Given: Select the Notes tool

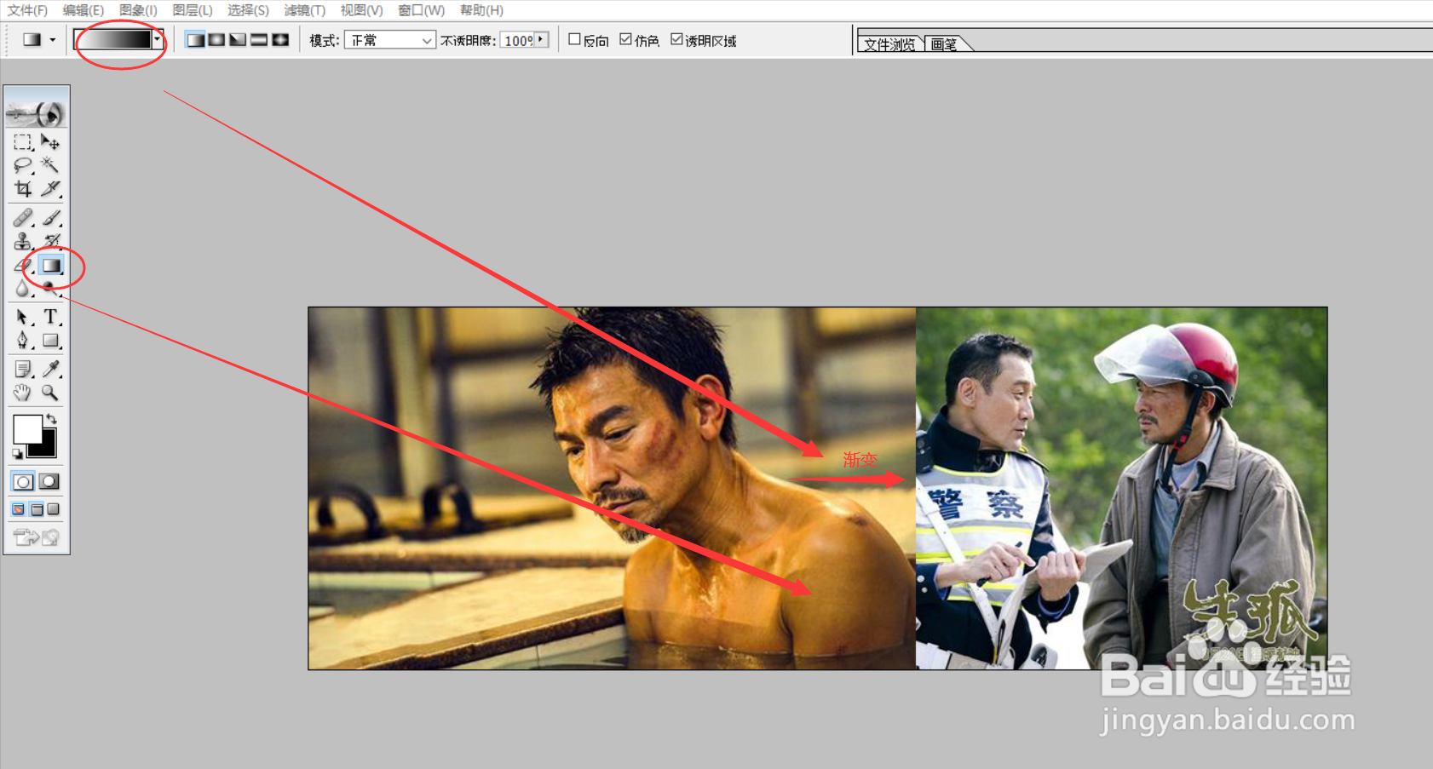Looking at the screenshot, I should [x=23, y=369].
